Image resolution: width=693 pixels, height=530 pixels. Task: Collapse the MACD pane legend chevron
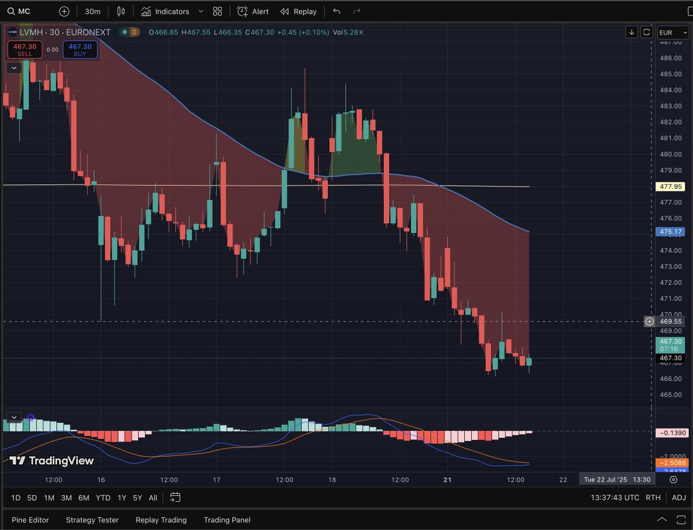pos(13,417)
